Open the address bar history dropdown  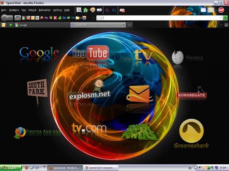[221, 18]
